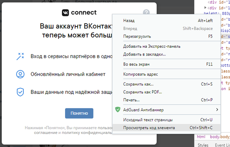Select the html breadcrumb in DevTools
Viewport: 230px width, 147px height.
point(201,137)
